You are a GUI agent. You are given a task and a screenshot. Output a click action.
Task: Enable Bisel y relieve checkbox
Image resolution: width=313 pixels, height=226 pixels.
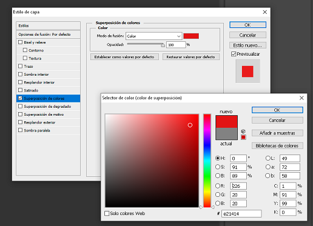20,42
